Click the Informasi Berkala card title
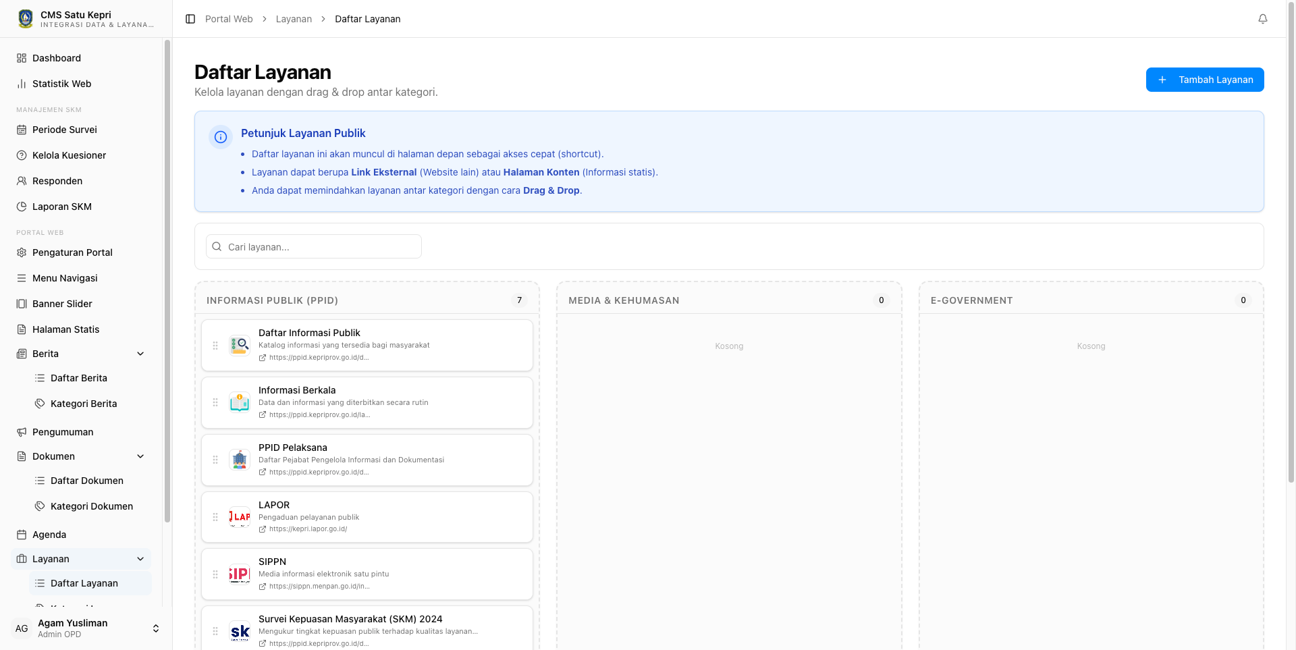Screen dimensions: 1296x650 pyautogui.click(x=297, y=390)
